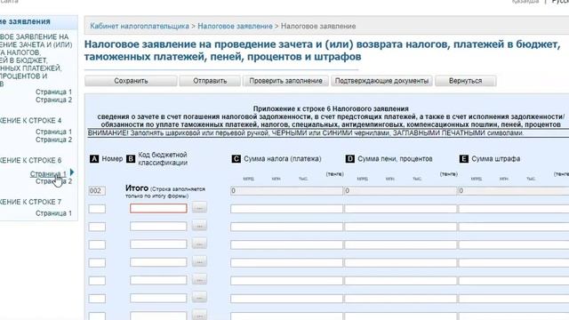Click budget code field in second empty row

(158, 227)
